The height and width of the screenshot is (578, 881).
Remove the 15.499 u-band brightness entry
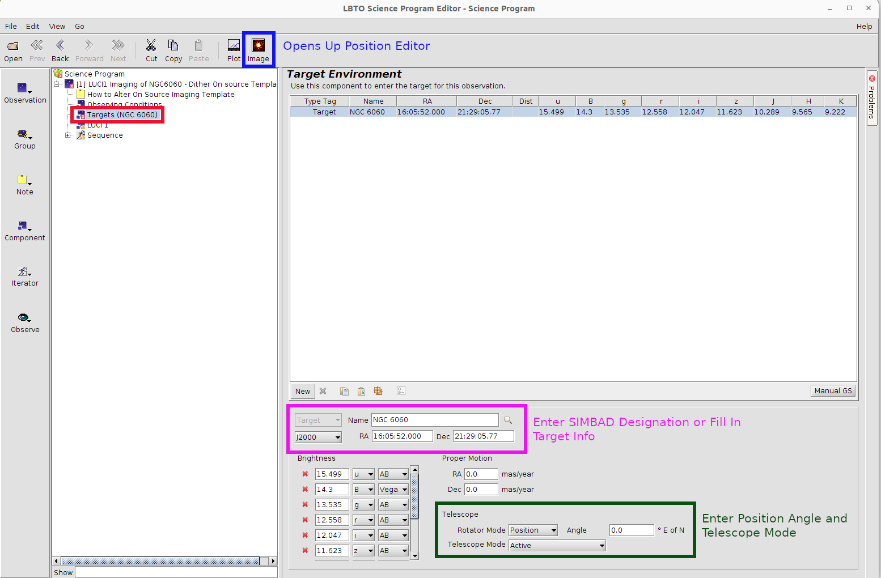pyautogui.click(x=305, y=474)
